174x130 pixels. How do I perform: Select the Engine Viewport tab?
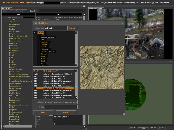[95, 8]
